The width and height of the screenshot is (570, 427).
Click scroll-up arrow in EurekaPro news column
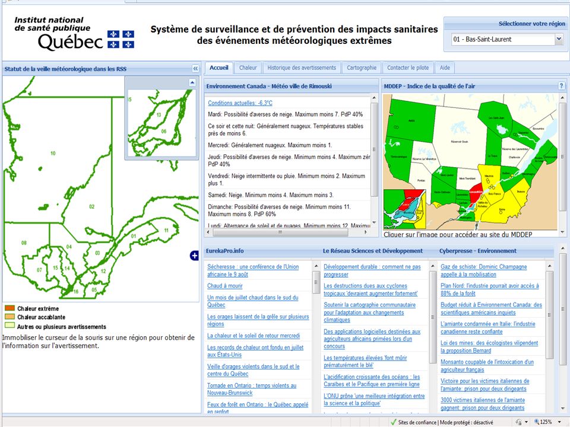click(315, 266)
